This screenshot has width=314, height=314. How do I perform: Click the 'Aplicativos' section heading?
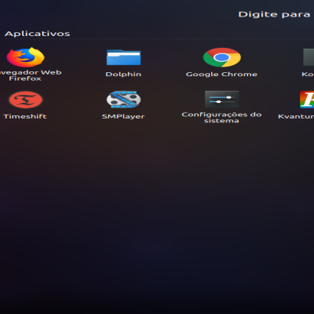click(37, 34)
